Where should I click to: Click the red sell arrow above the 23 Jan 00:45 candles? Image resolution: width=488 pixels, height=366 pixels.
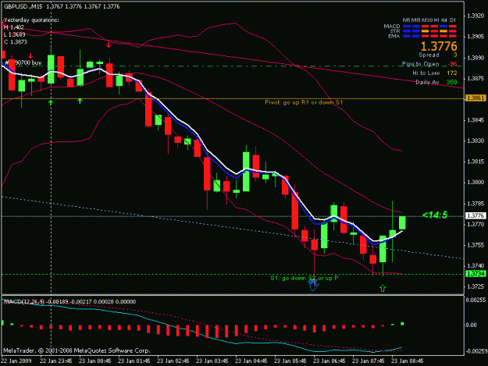coord(109,44)
